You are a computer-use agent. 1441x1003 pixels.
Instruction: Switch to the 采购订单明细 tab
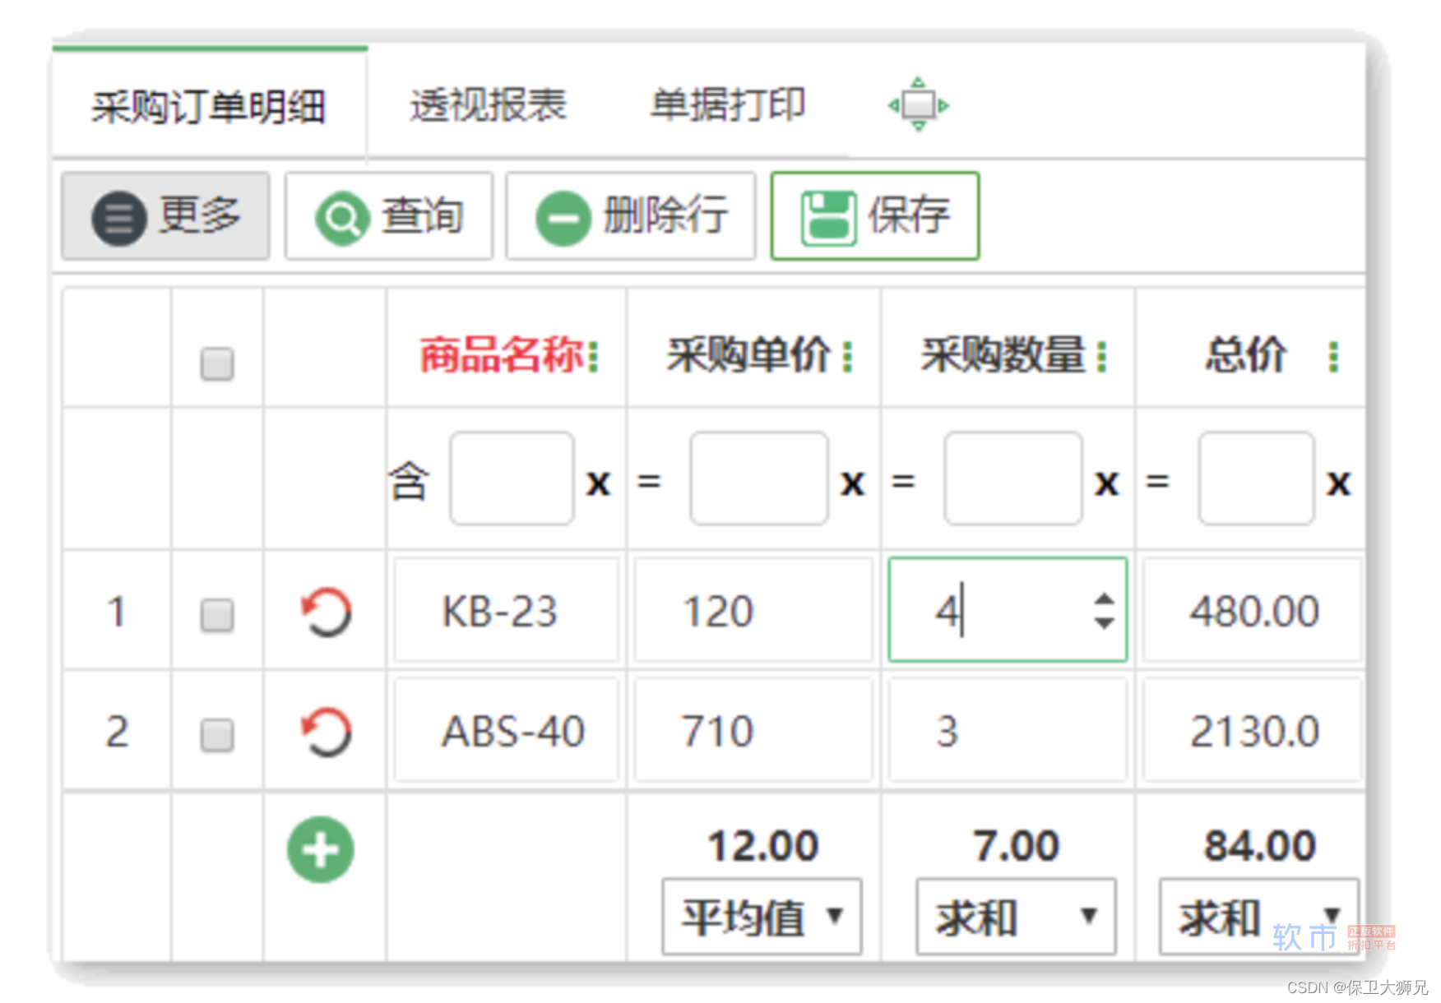click(209, 107)
